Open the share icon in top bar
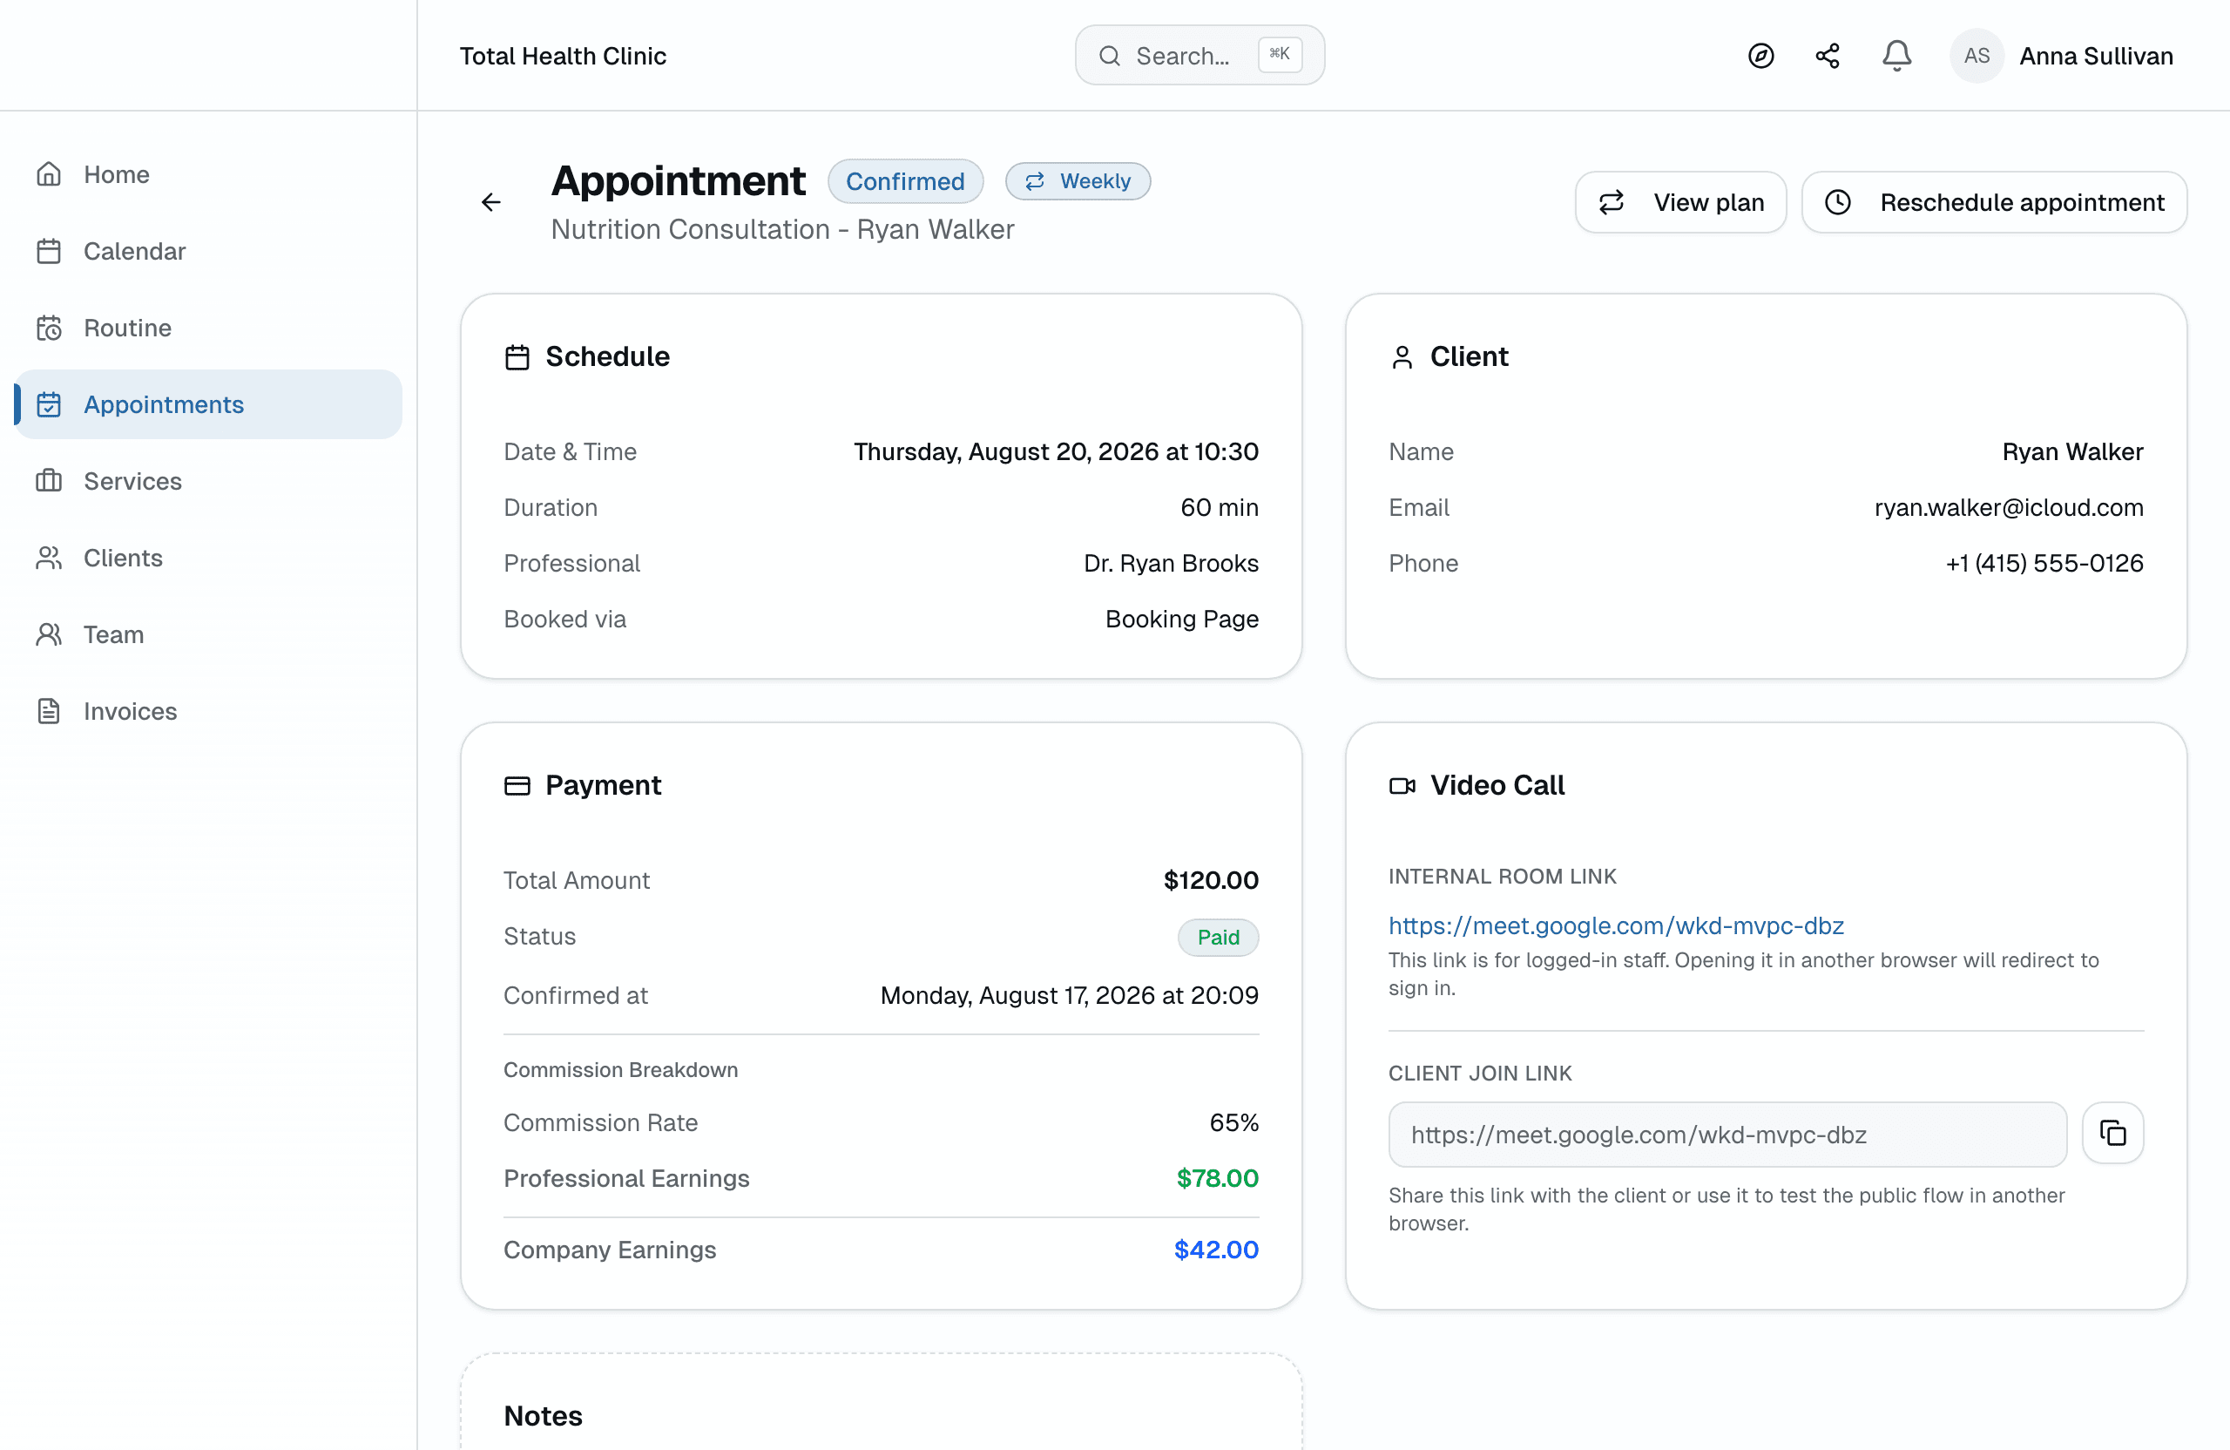 (x=1827, y=57)
